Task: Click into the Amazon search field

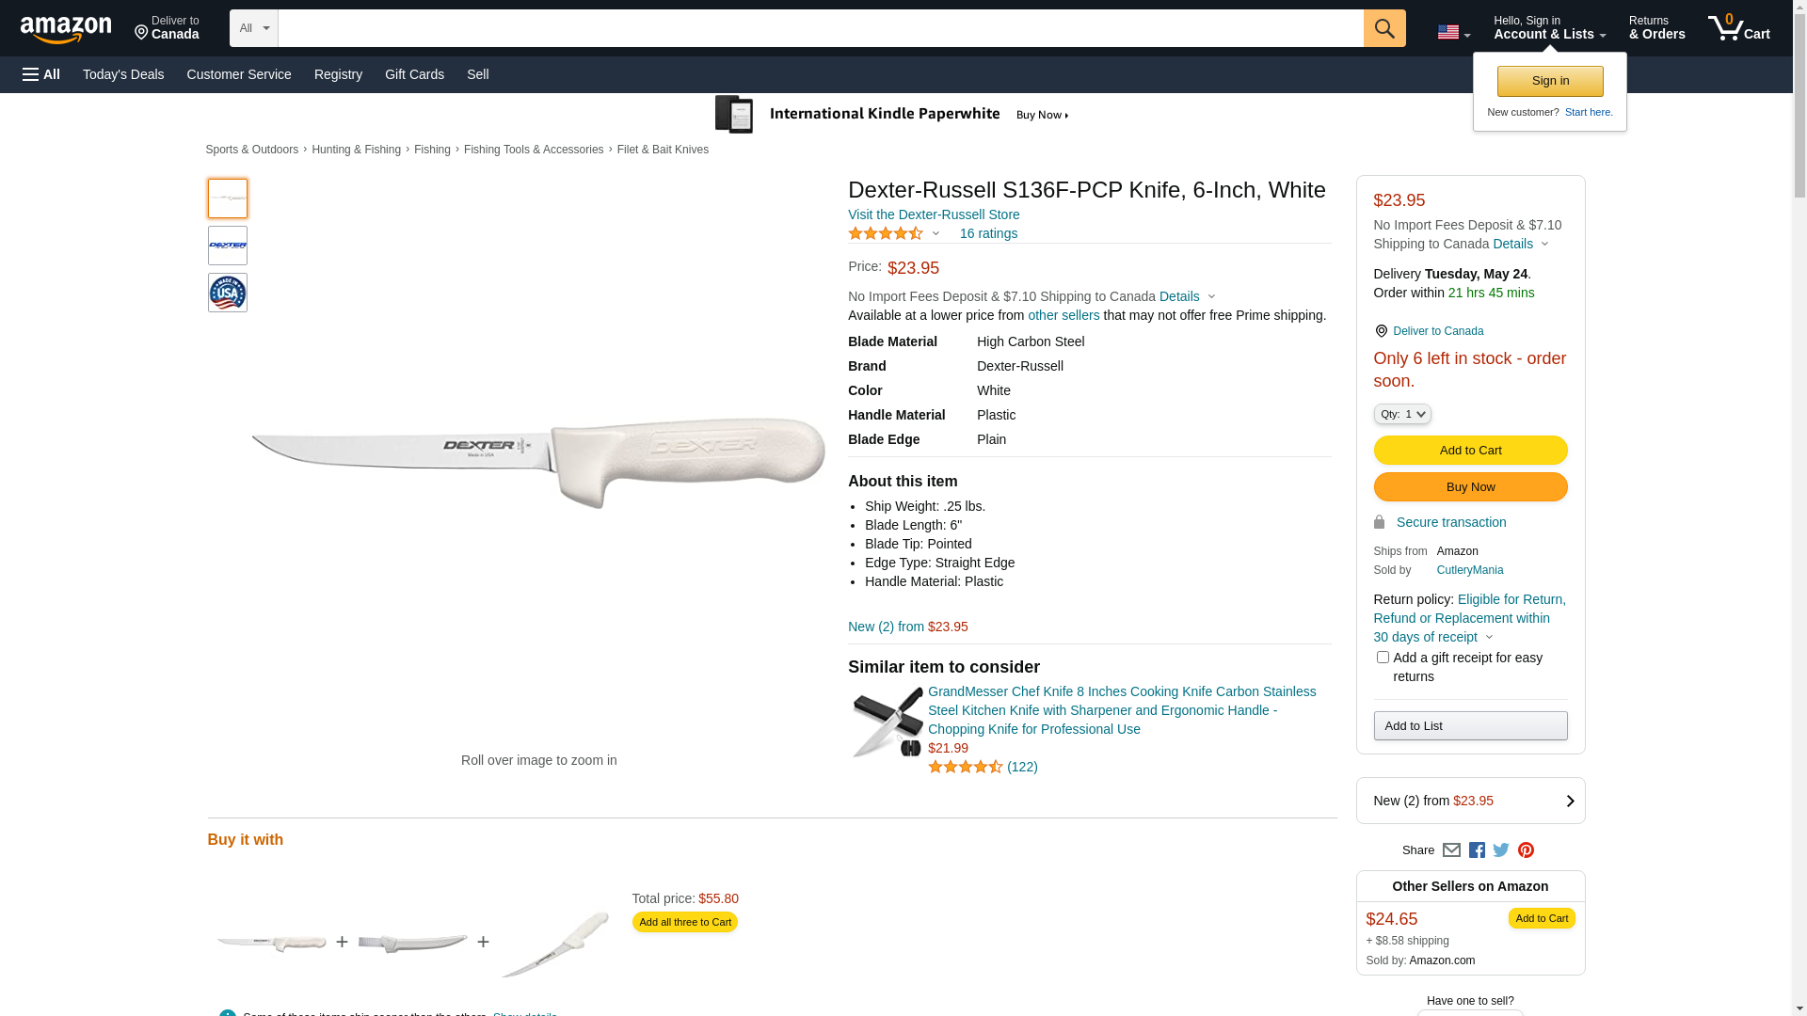Action: 820,28
